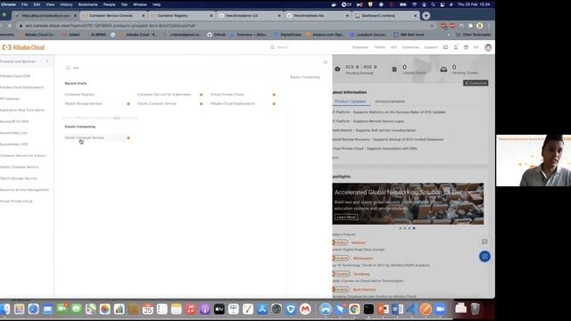This screenshot has height=321, width=571.
Task: Toggle favorite dot for Object Storage Service
Action: [x=128, y=103]
